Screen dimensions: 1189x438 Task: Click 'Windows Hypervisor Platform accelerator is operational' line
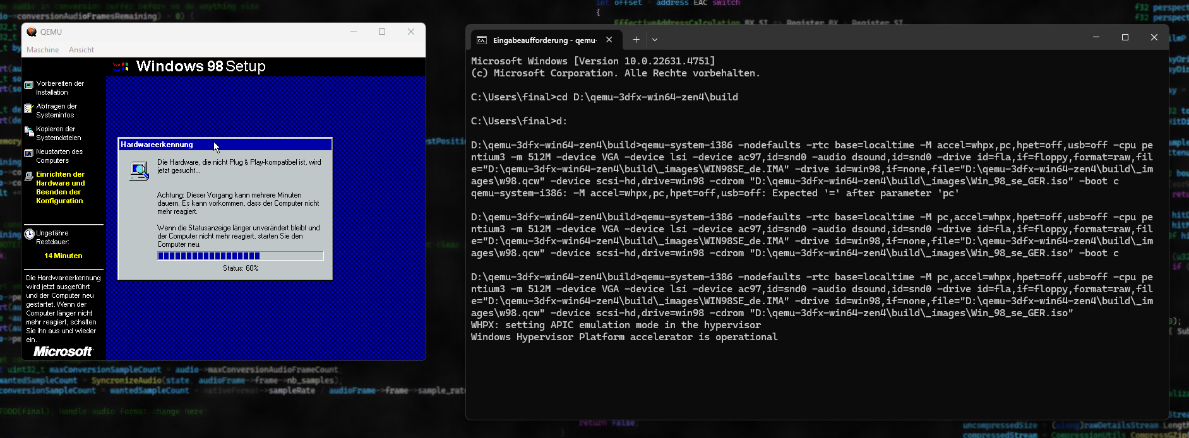[624, 337]
